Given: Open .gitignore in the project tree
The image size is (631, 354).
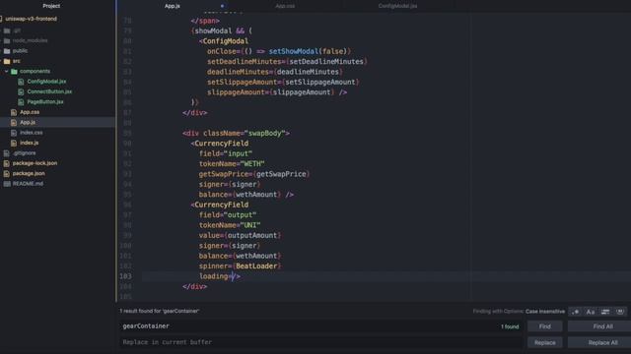Looking at the screenshot, I should [x=24, y=153].
